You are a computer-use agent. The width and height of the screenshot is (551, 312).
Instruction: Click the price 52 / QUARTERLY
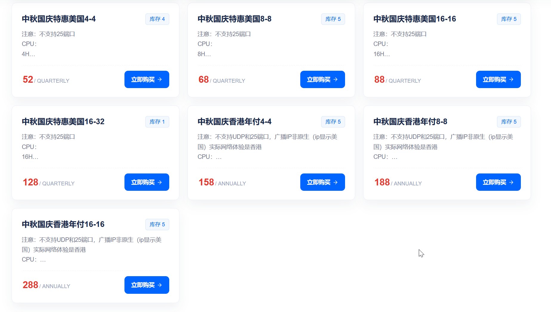point(46,79)
